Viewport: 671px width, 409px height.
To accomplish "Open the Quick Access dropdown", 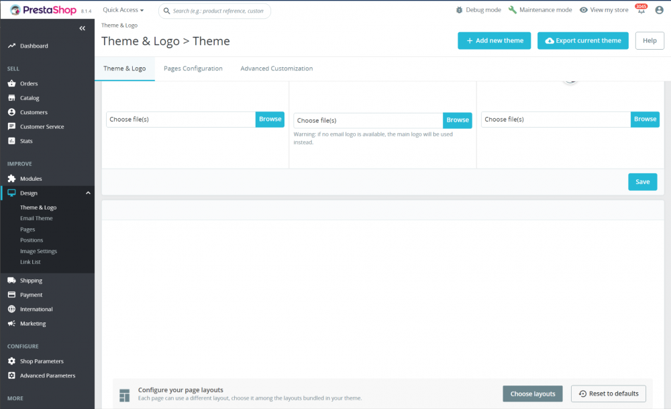I will [x=123, y=10].
